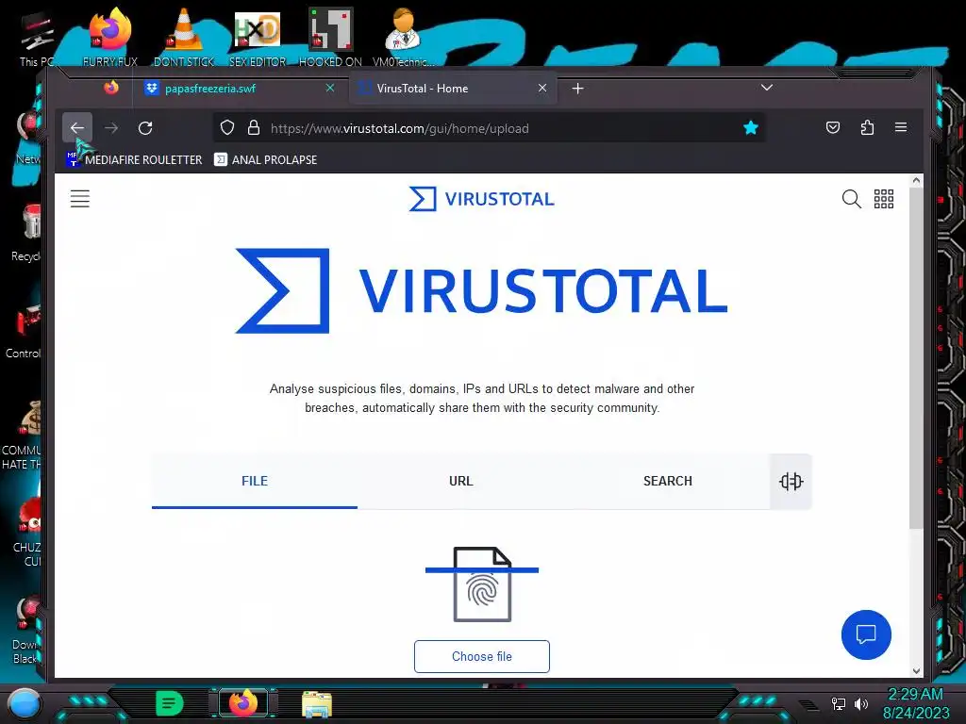This screenshot has width=966, height=724.
Task: Open the VirusTotal apps grid icon
Action: click(x=883, y=199)
